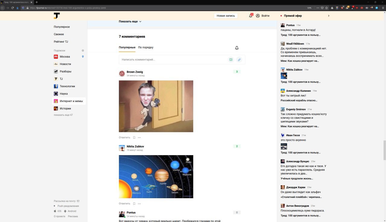Open subscriptions settings gear icon

click(83, 51)
